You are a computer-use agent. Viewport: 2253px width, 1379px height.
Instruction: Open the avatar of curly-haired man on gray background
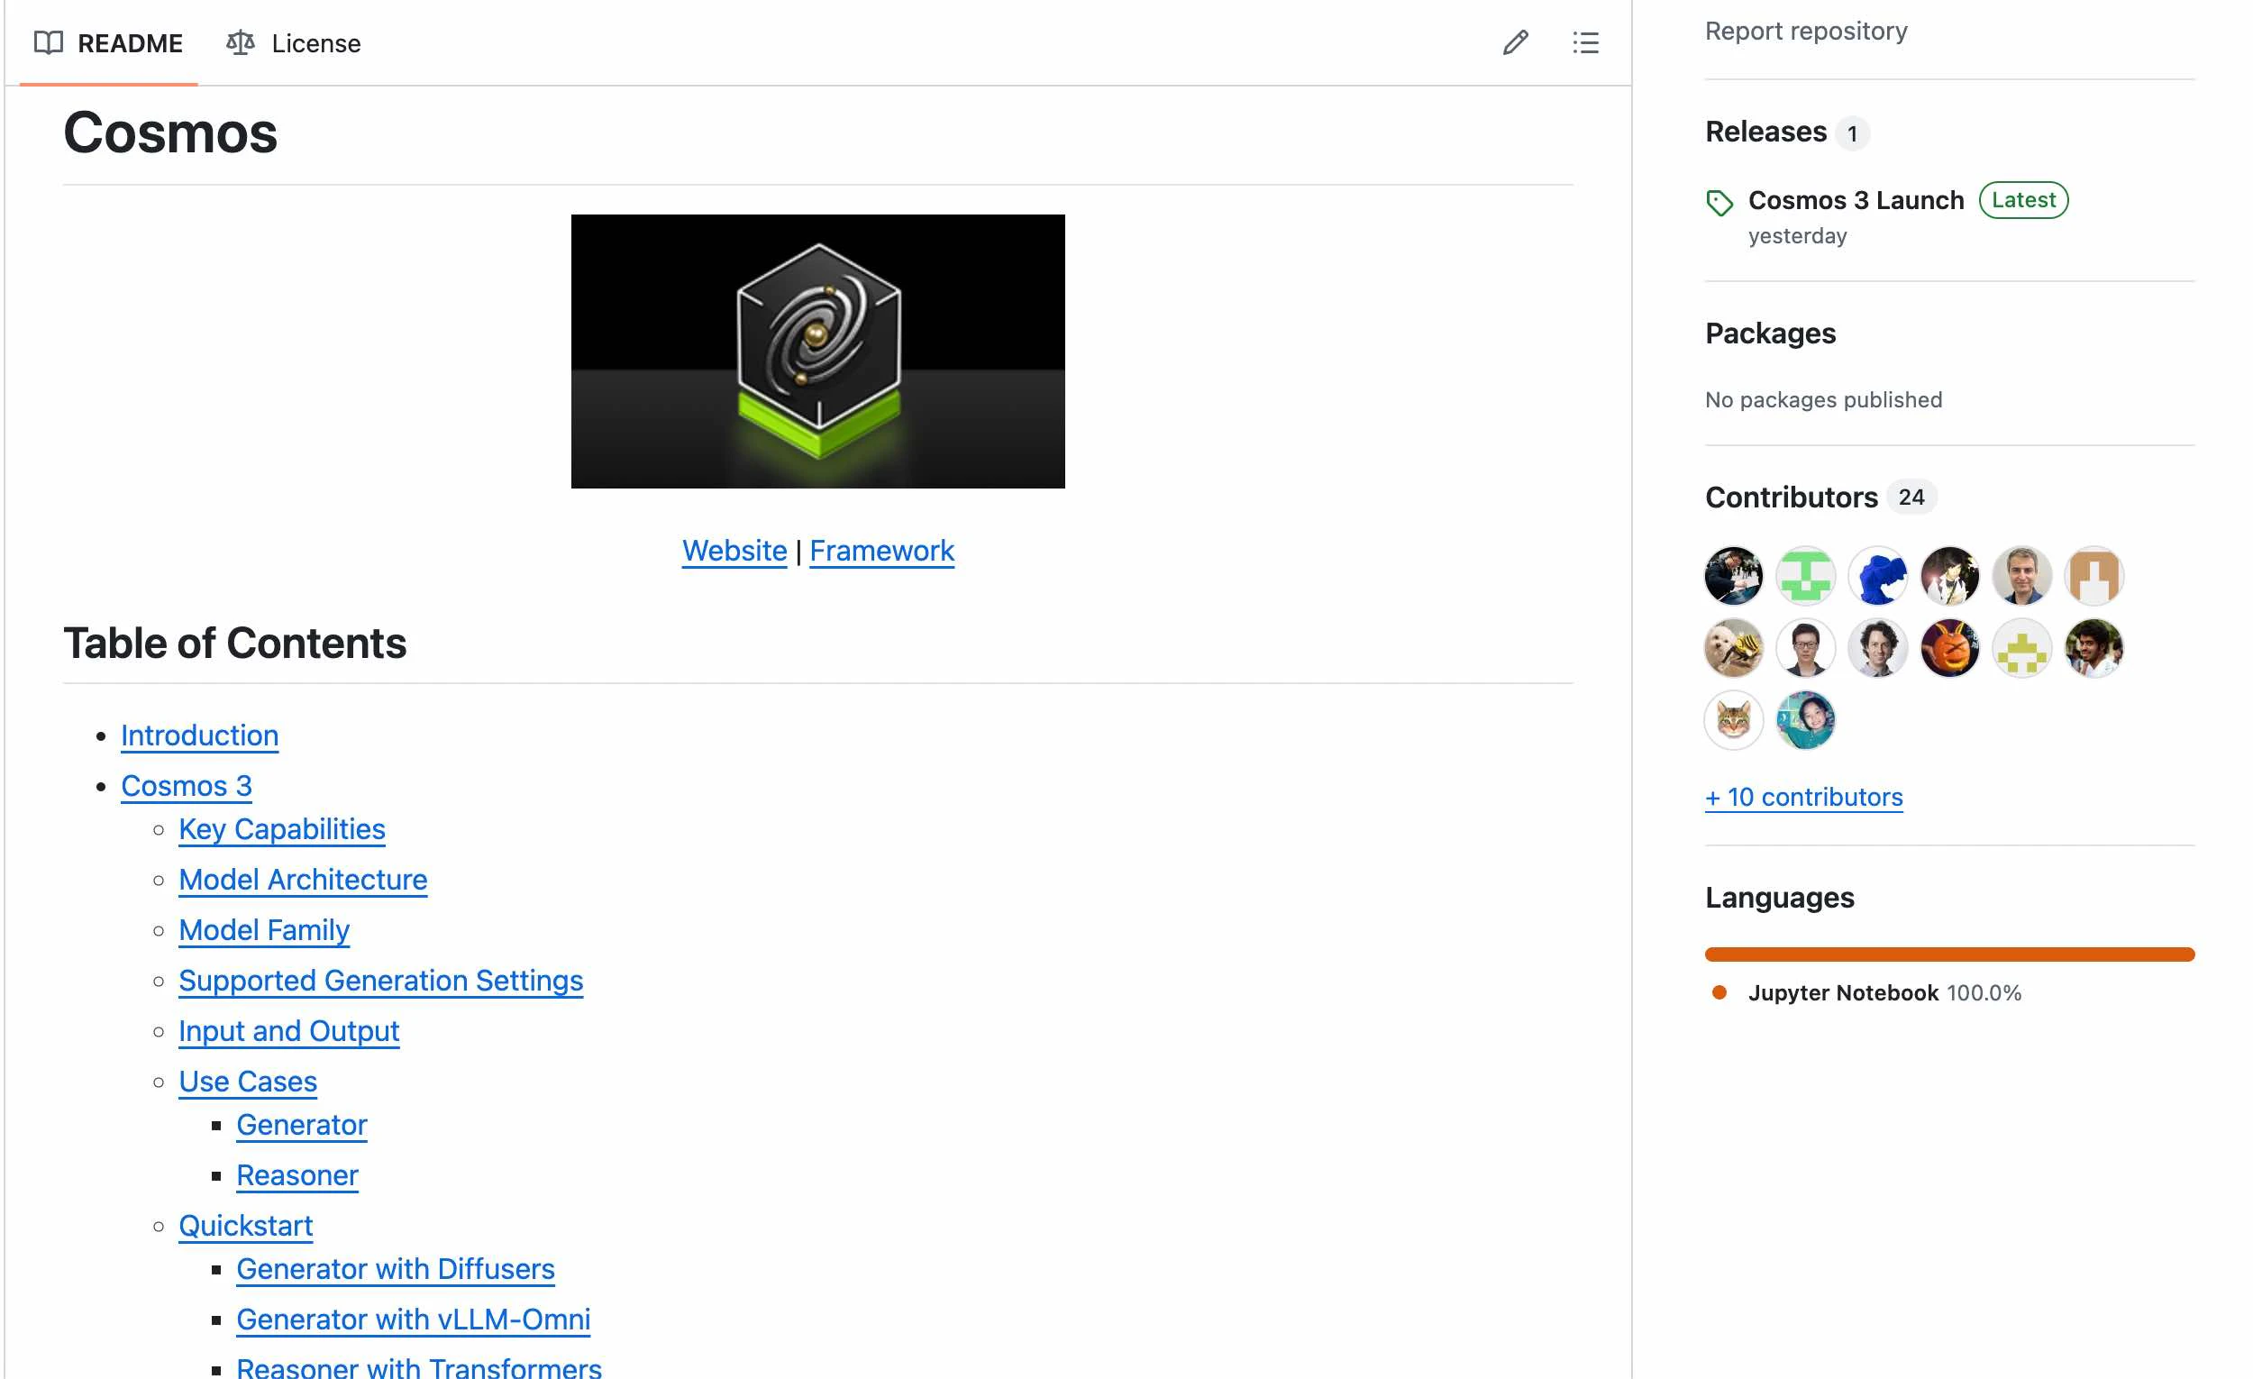click(x=1877, y=648)
